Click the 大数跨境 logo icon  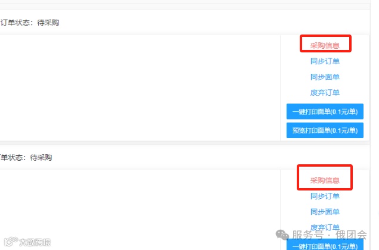[11, 242]
